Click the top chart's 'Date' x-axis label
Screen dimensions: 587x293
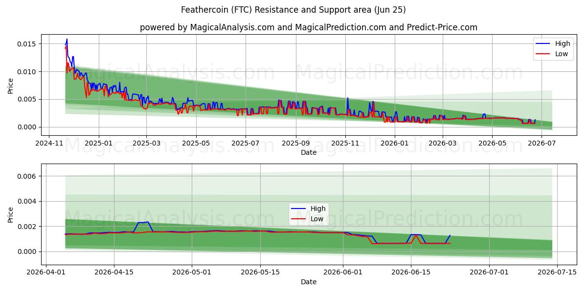point(309,152)
